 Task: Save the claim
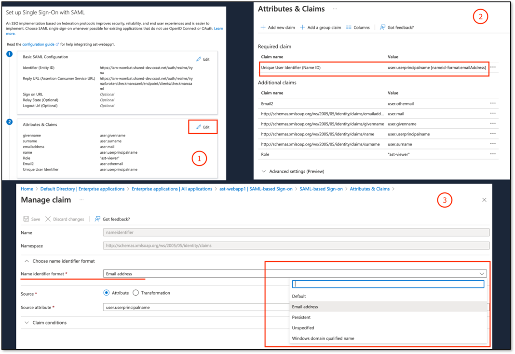tap(31, 219)
